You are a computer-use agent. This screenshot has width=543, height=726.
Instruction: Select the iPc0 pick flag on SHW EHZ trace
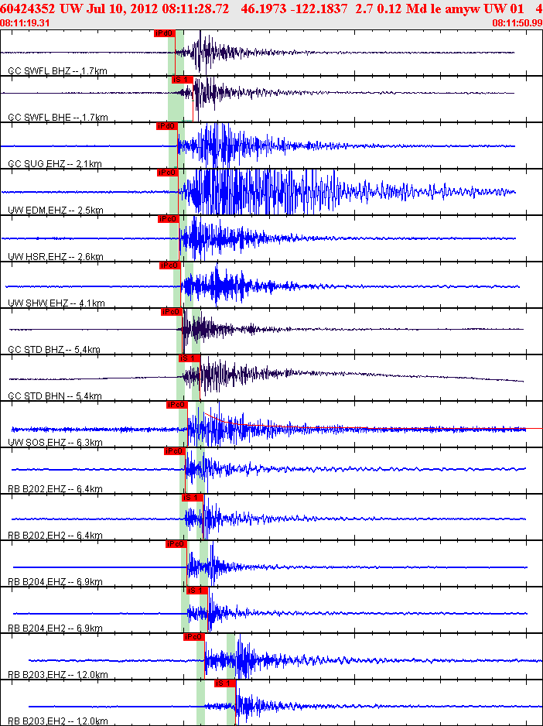[170, 265]
